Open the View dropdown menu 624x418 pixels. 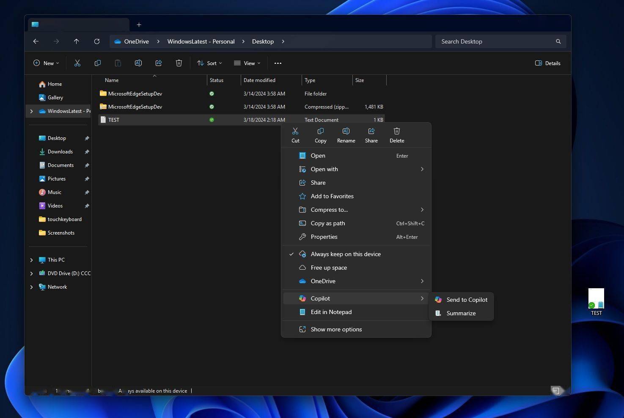[247, 63]
